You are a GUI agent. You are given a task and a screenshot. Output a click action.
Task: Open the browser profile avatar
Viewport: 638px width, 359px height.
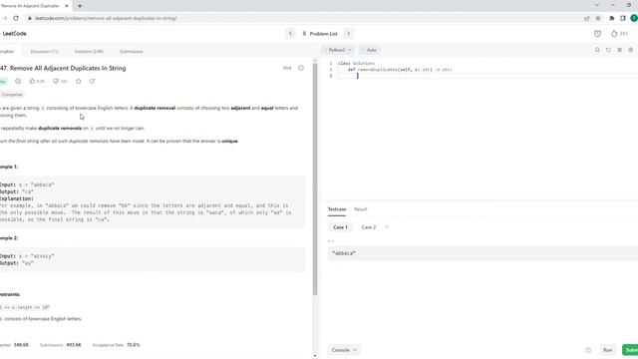[x=634, y=18]
